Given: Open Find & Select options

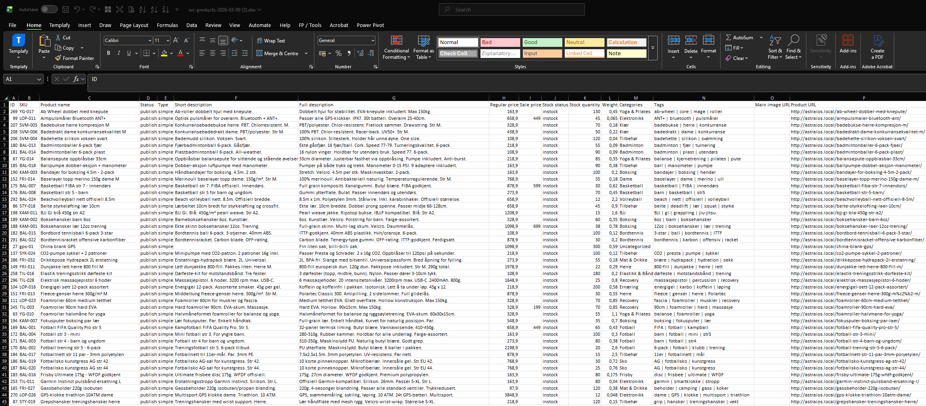Looking at the screenshot, I should [794, 47].
